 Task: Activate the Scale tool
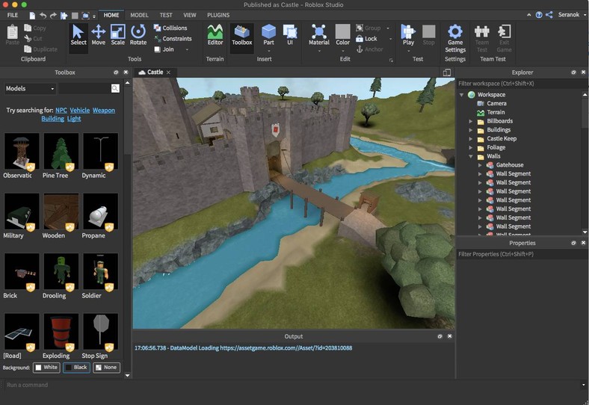(x=118, y=34)
